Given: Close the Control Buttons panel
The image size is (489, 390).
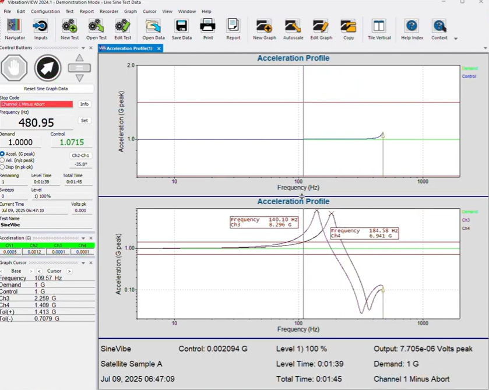Looking at the screenshot, I should 91,48.
